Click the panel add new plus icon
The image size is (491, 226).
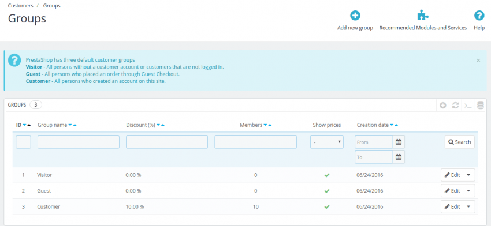443,106
